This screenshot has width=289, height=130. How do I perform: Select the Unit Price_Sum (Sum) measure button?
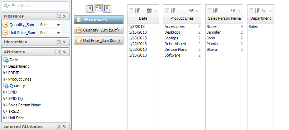click(x=98, y=40)
